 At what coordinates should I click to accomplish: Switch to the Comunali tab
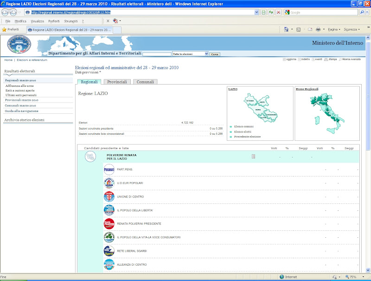145,82
